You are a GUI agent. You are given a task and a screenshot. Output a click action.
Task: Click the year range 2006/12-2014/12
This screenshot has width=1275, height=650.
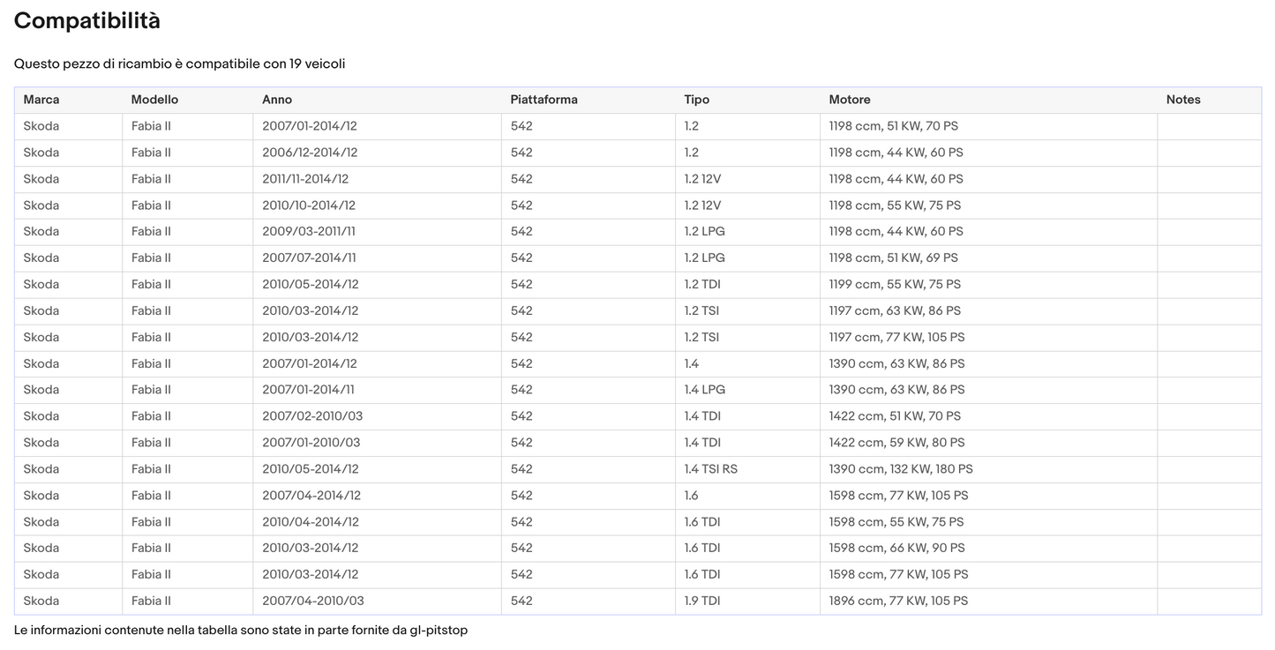[x=310, y=153]
